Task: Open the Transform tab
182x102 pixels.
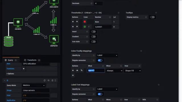Action: tap(32, 60)
